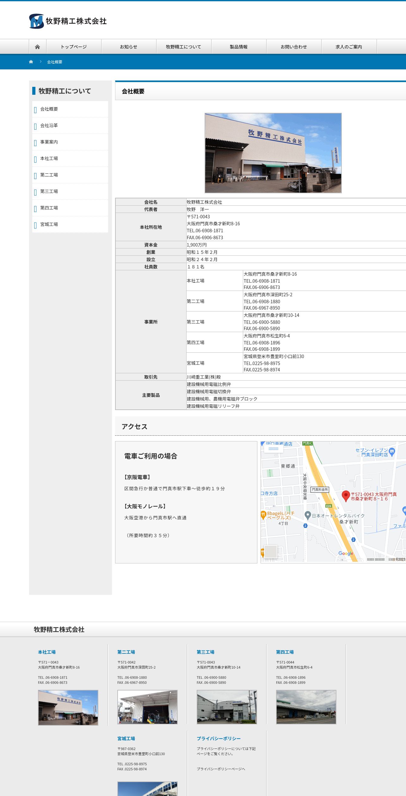Click the セブン-イレブン shop marker on the map
This screenshot has height=796, width=406.
tap(392, 452)
